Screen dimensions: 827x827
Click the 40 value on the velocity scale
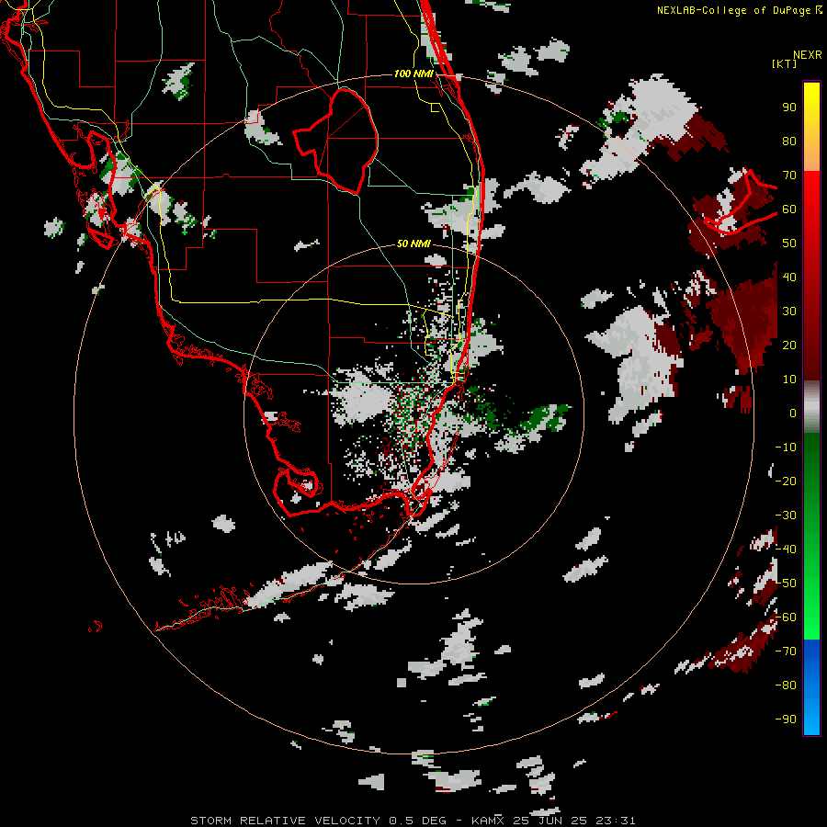point(789,277)
